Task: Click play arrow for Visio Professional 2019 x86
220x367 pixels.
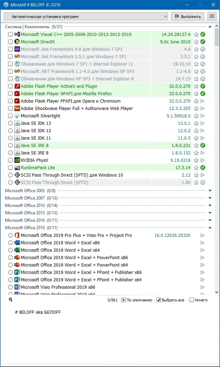Action: point(203,287)
